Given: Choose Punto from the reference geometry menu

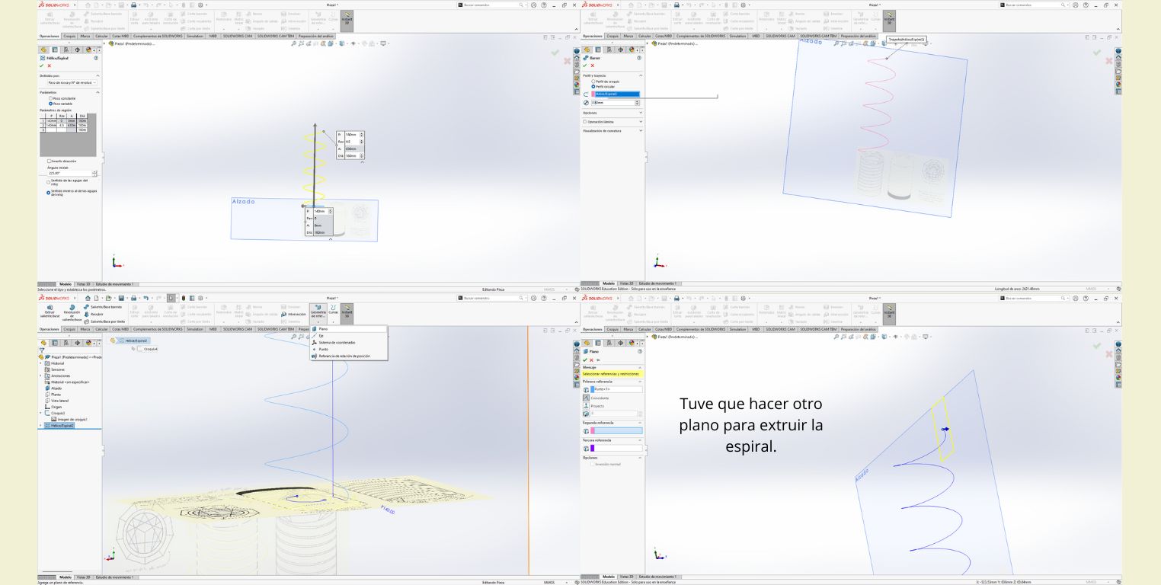Looking at the screenshot, I should point(348,349).
